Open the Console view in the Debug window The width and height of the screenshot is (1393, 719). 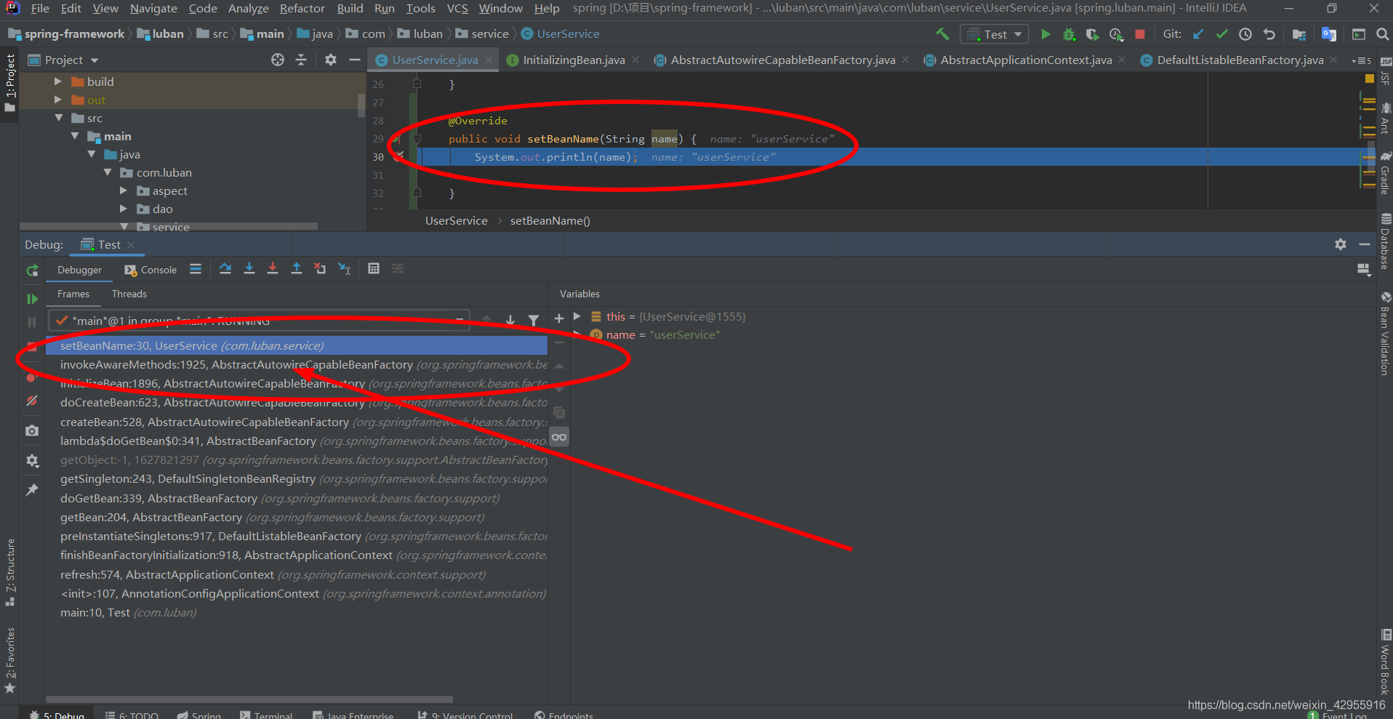(156, 269)
